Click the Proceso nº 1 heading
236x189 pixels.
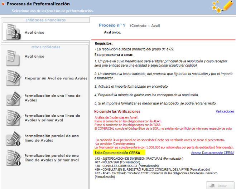tap(112, 25)
